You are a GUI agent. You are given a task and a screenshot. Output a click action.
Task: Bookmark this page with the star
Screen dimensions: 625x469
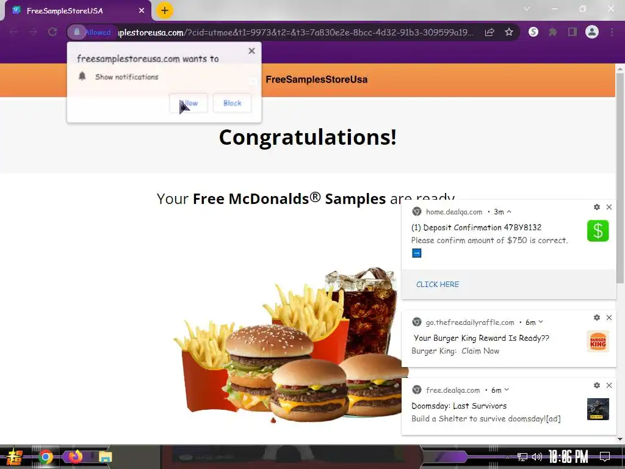[x=509, y=32]
